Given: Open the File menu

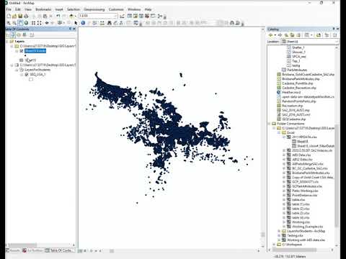Looking at the screenshot, I should (x=9, y=9).
